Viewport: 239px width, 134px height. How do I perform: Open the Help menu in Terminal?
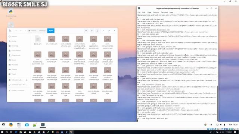pos(171,12)
